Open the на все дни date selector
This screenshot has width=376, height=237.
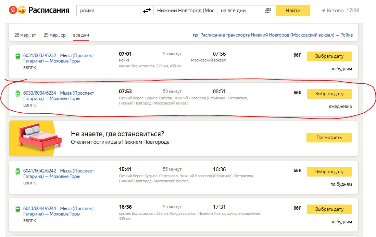[x=247, y=11]
